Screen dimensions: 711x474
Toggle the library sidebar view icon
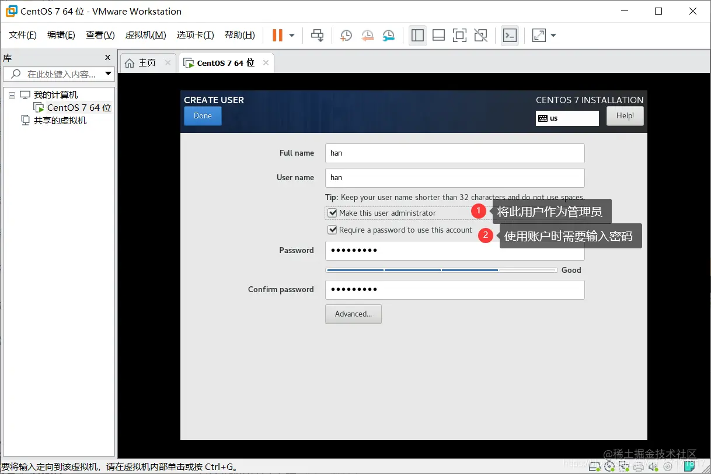417,36
